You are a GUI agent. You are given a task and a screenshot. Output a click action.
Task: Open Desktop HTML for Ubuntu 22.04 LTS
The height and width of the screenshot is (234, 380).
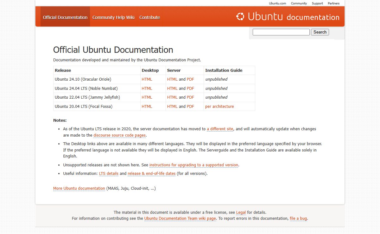(x=147, y=97)
